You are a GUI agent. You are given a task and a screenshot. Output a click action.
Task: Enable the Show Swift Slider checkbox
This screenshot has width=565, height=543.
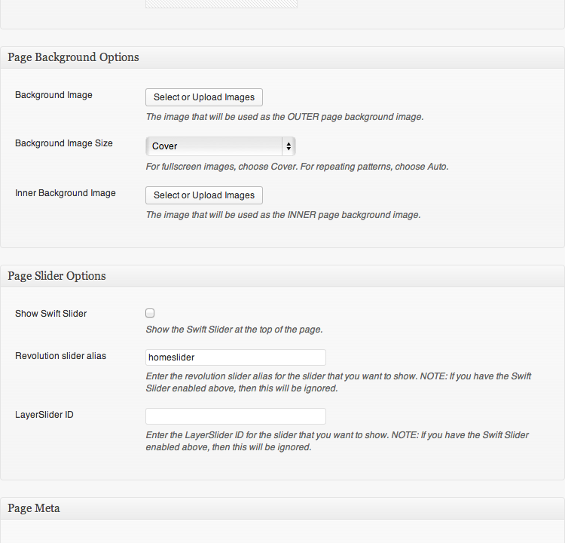point(150,313)
